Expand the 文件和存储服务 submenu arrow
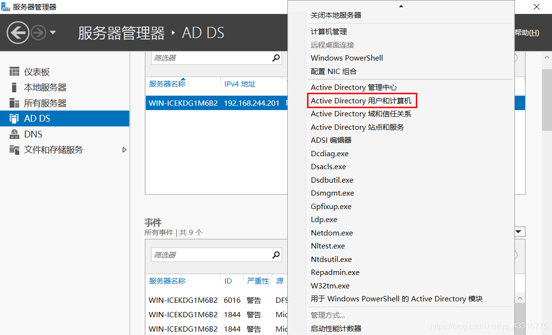552x335 pixels. tap(124, 150)
